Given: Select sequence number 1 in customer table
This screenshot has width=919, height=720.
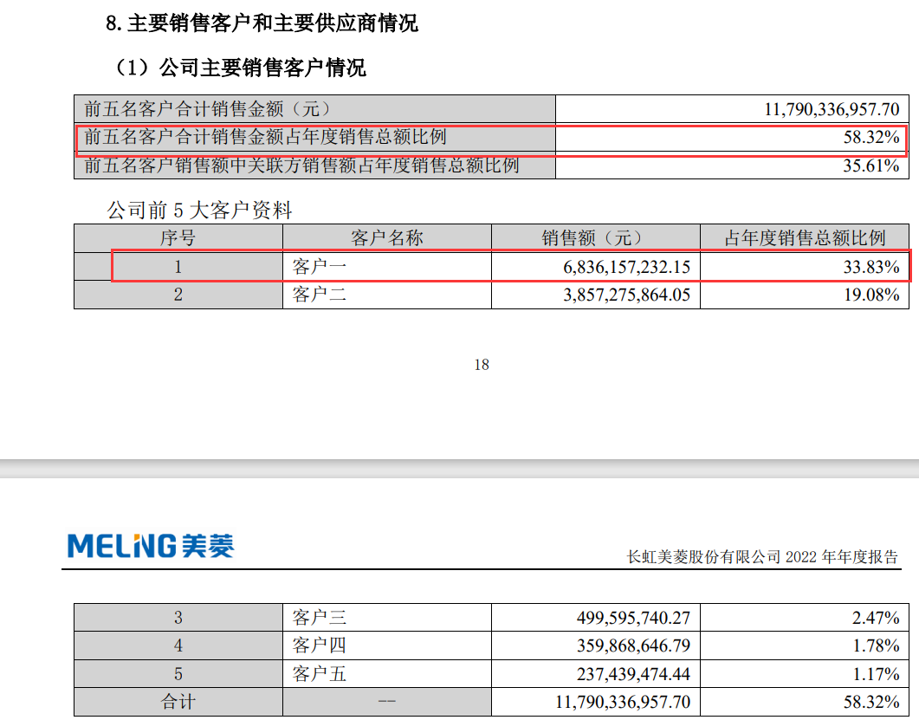Looking at the screenshot, I should (178, 267).
